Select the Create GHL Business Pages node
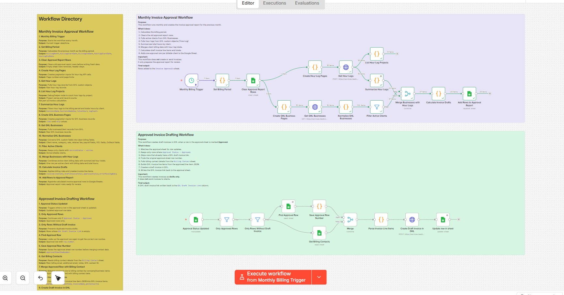The width and height of the screenshot is (564, 295). pos(284,107)
